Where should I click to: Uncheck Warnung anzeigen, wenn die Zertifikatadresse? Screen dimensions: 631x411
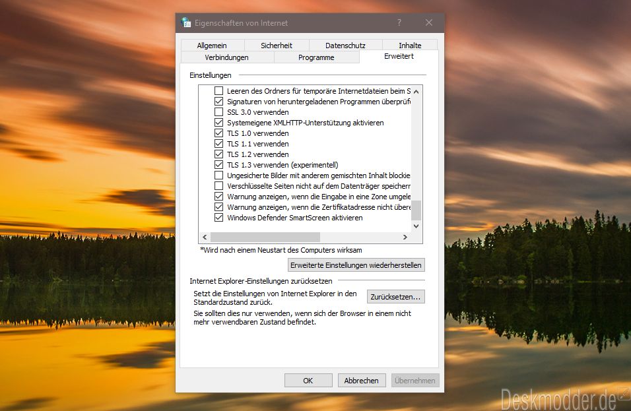(x=218, y=206)
